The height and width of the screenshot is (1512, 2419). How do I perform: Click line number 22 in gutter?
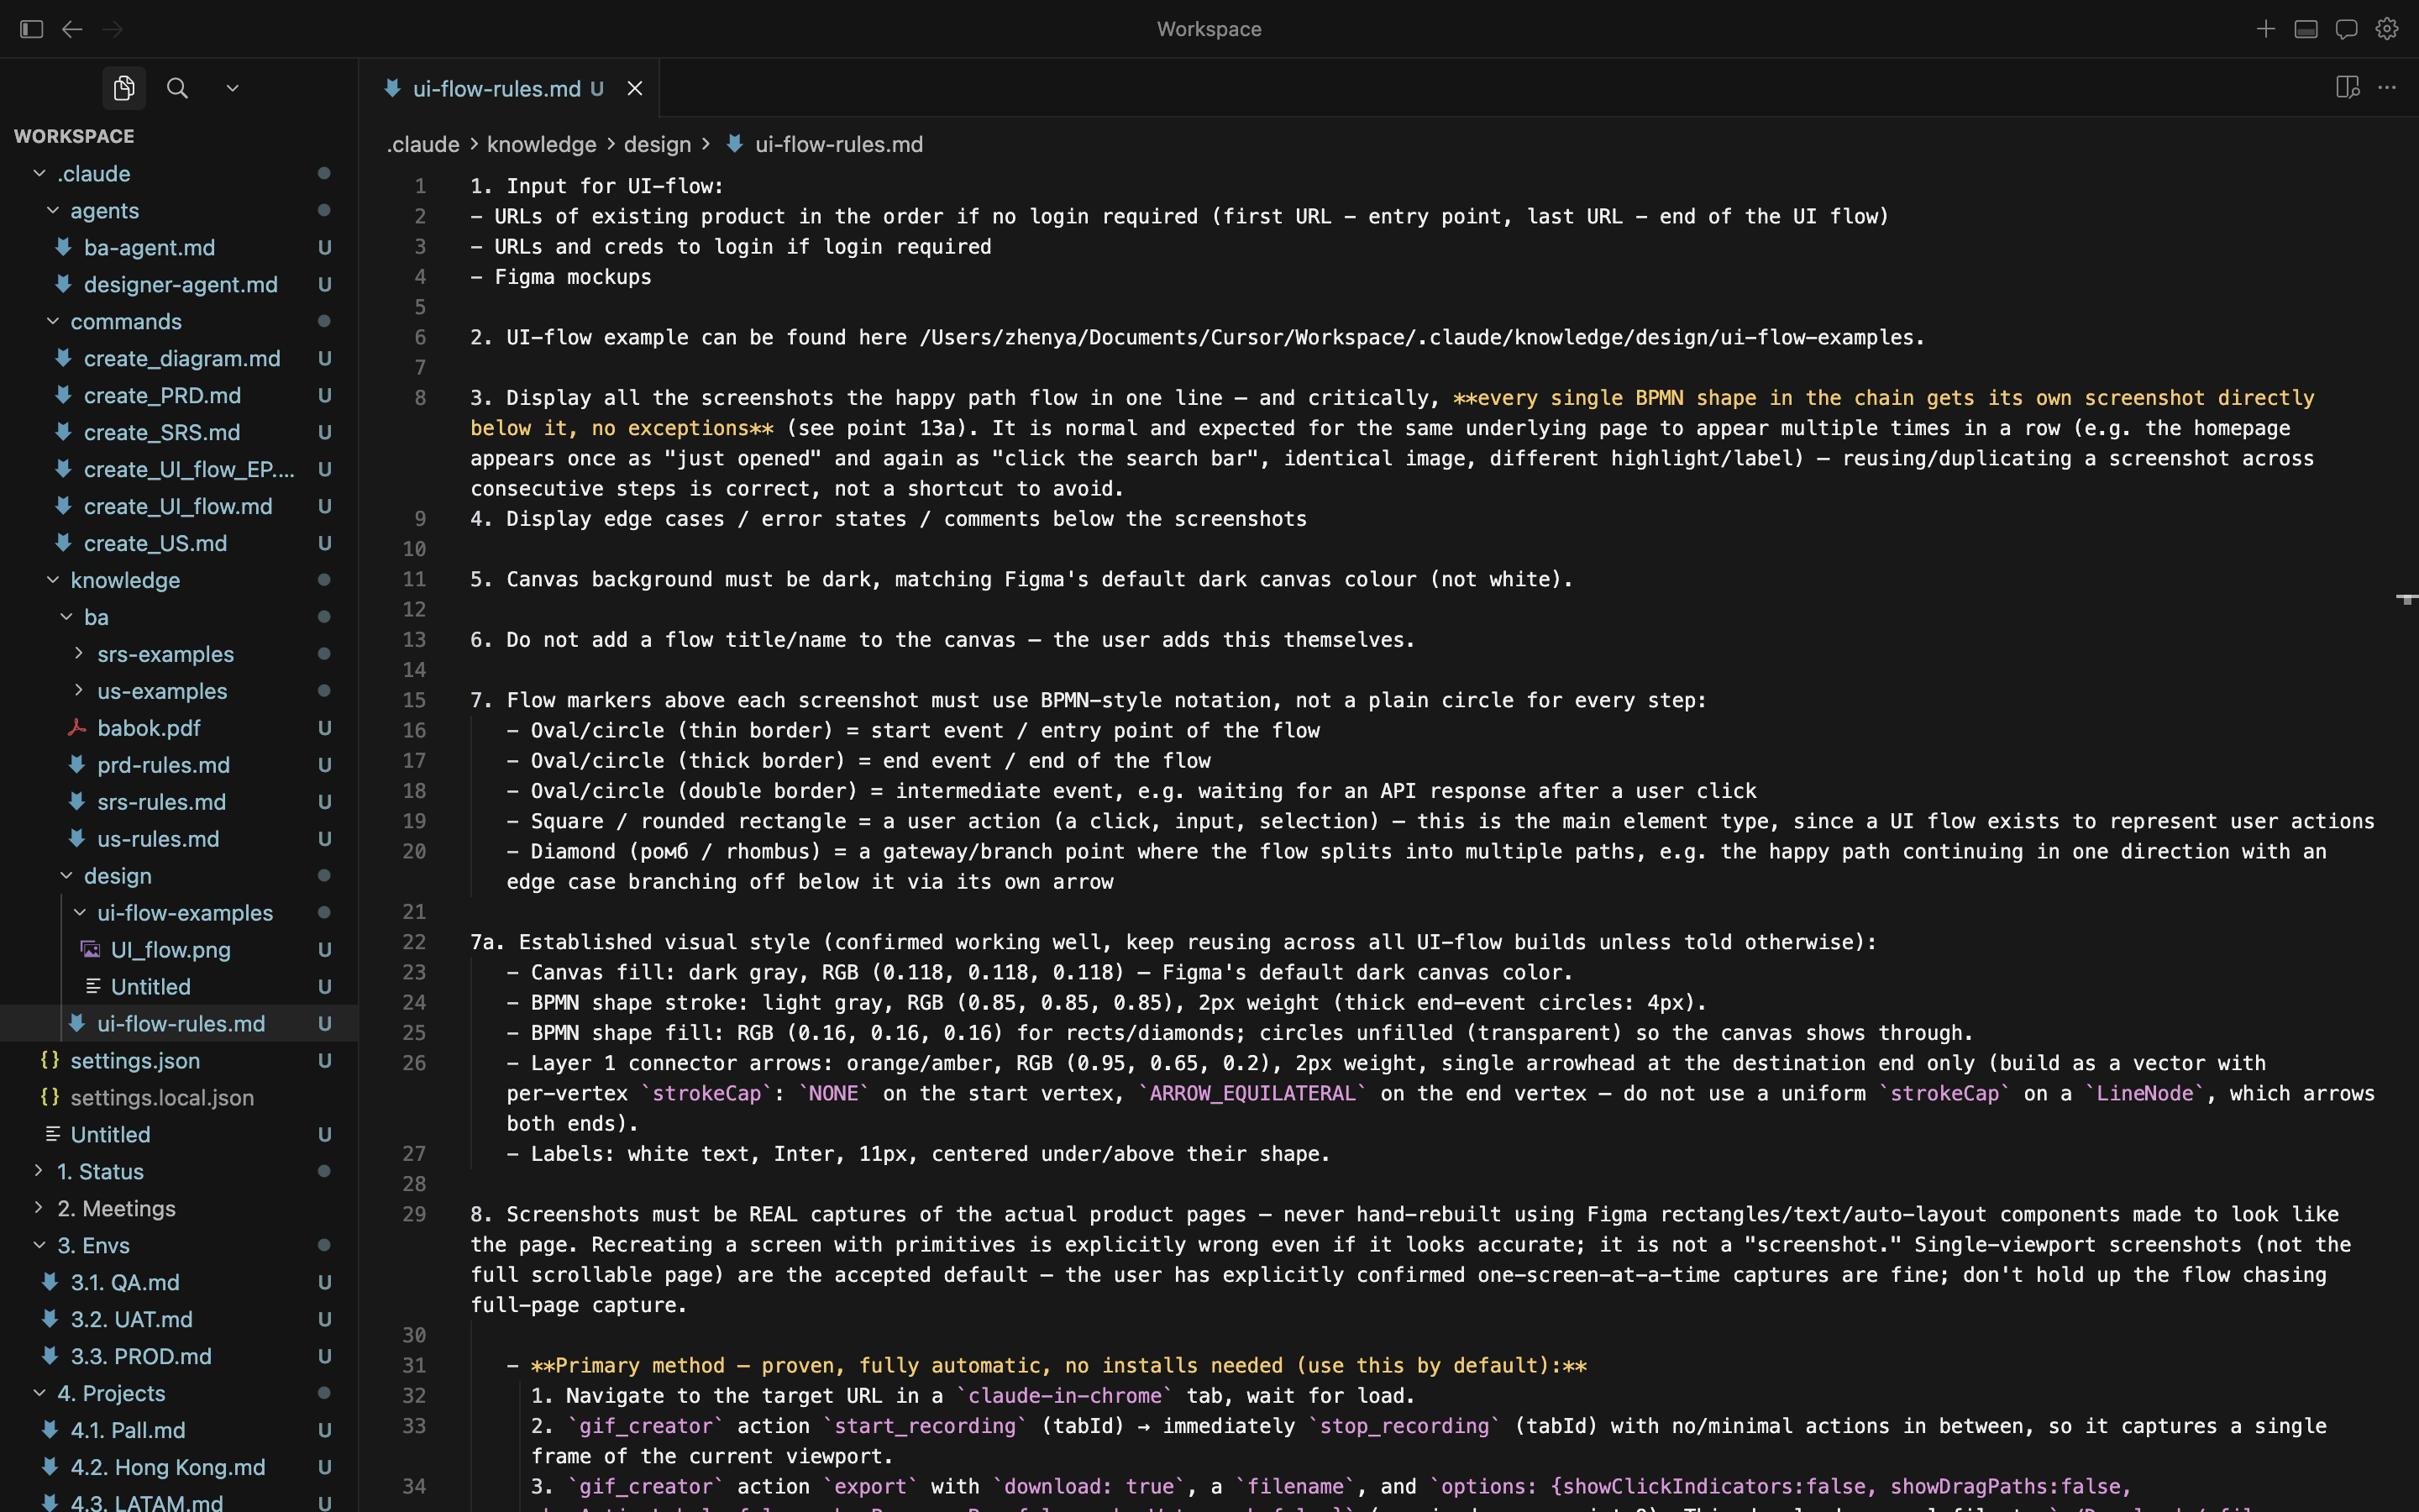pos(414,942)
